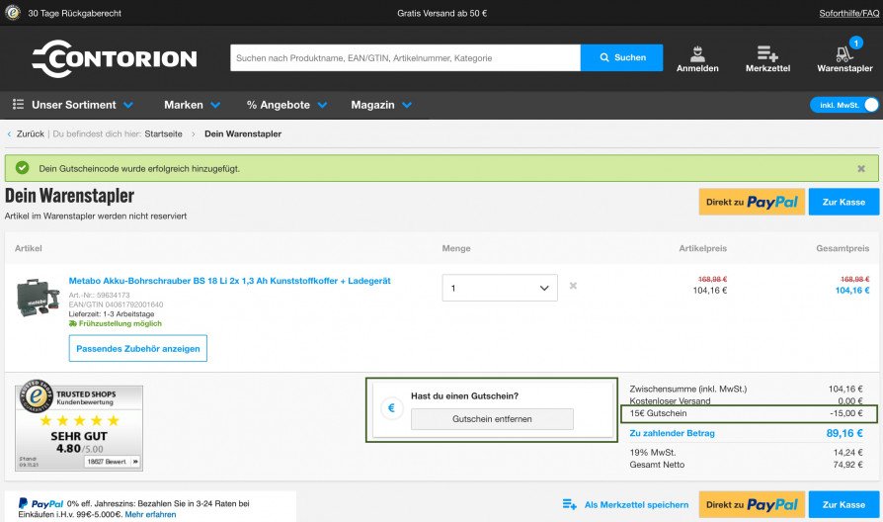Open the Startseite breadcrumb
The height and width of the screenshot is (522, 883).
point(163,133)
